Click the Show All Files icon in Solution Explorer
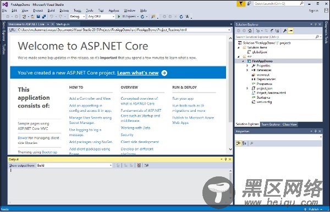 point(277,31)
